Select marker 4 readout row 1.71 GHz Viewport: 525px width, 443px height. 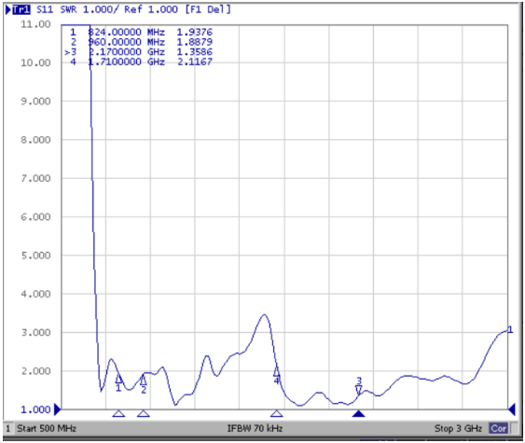[141, 62]
